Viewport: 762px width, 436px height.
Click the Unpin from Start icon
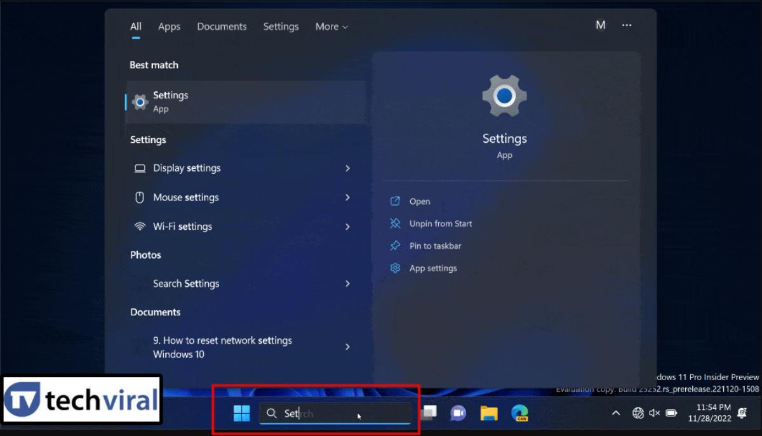395,223
